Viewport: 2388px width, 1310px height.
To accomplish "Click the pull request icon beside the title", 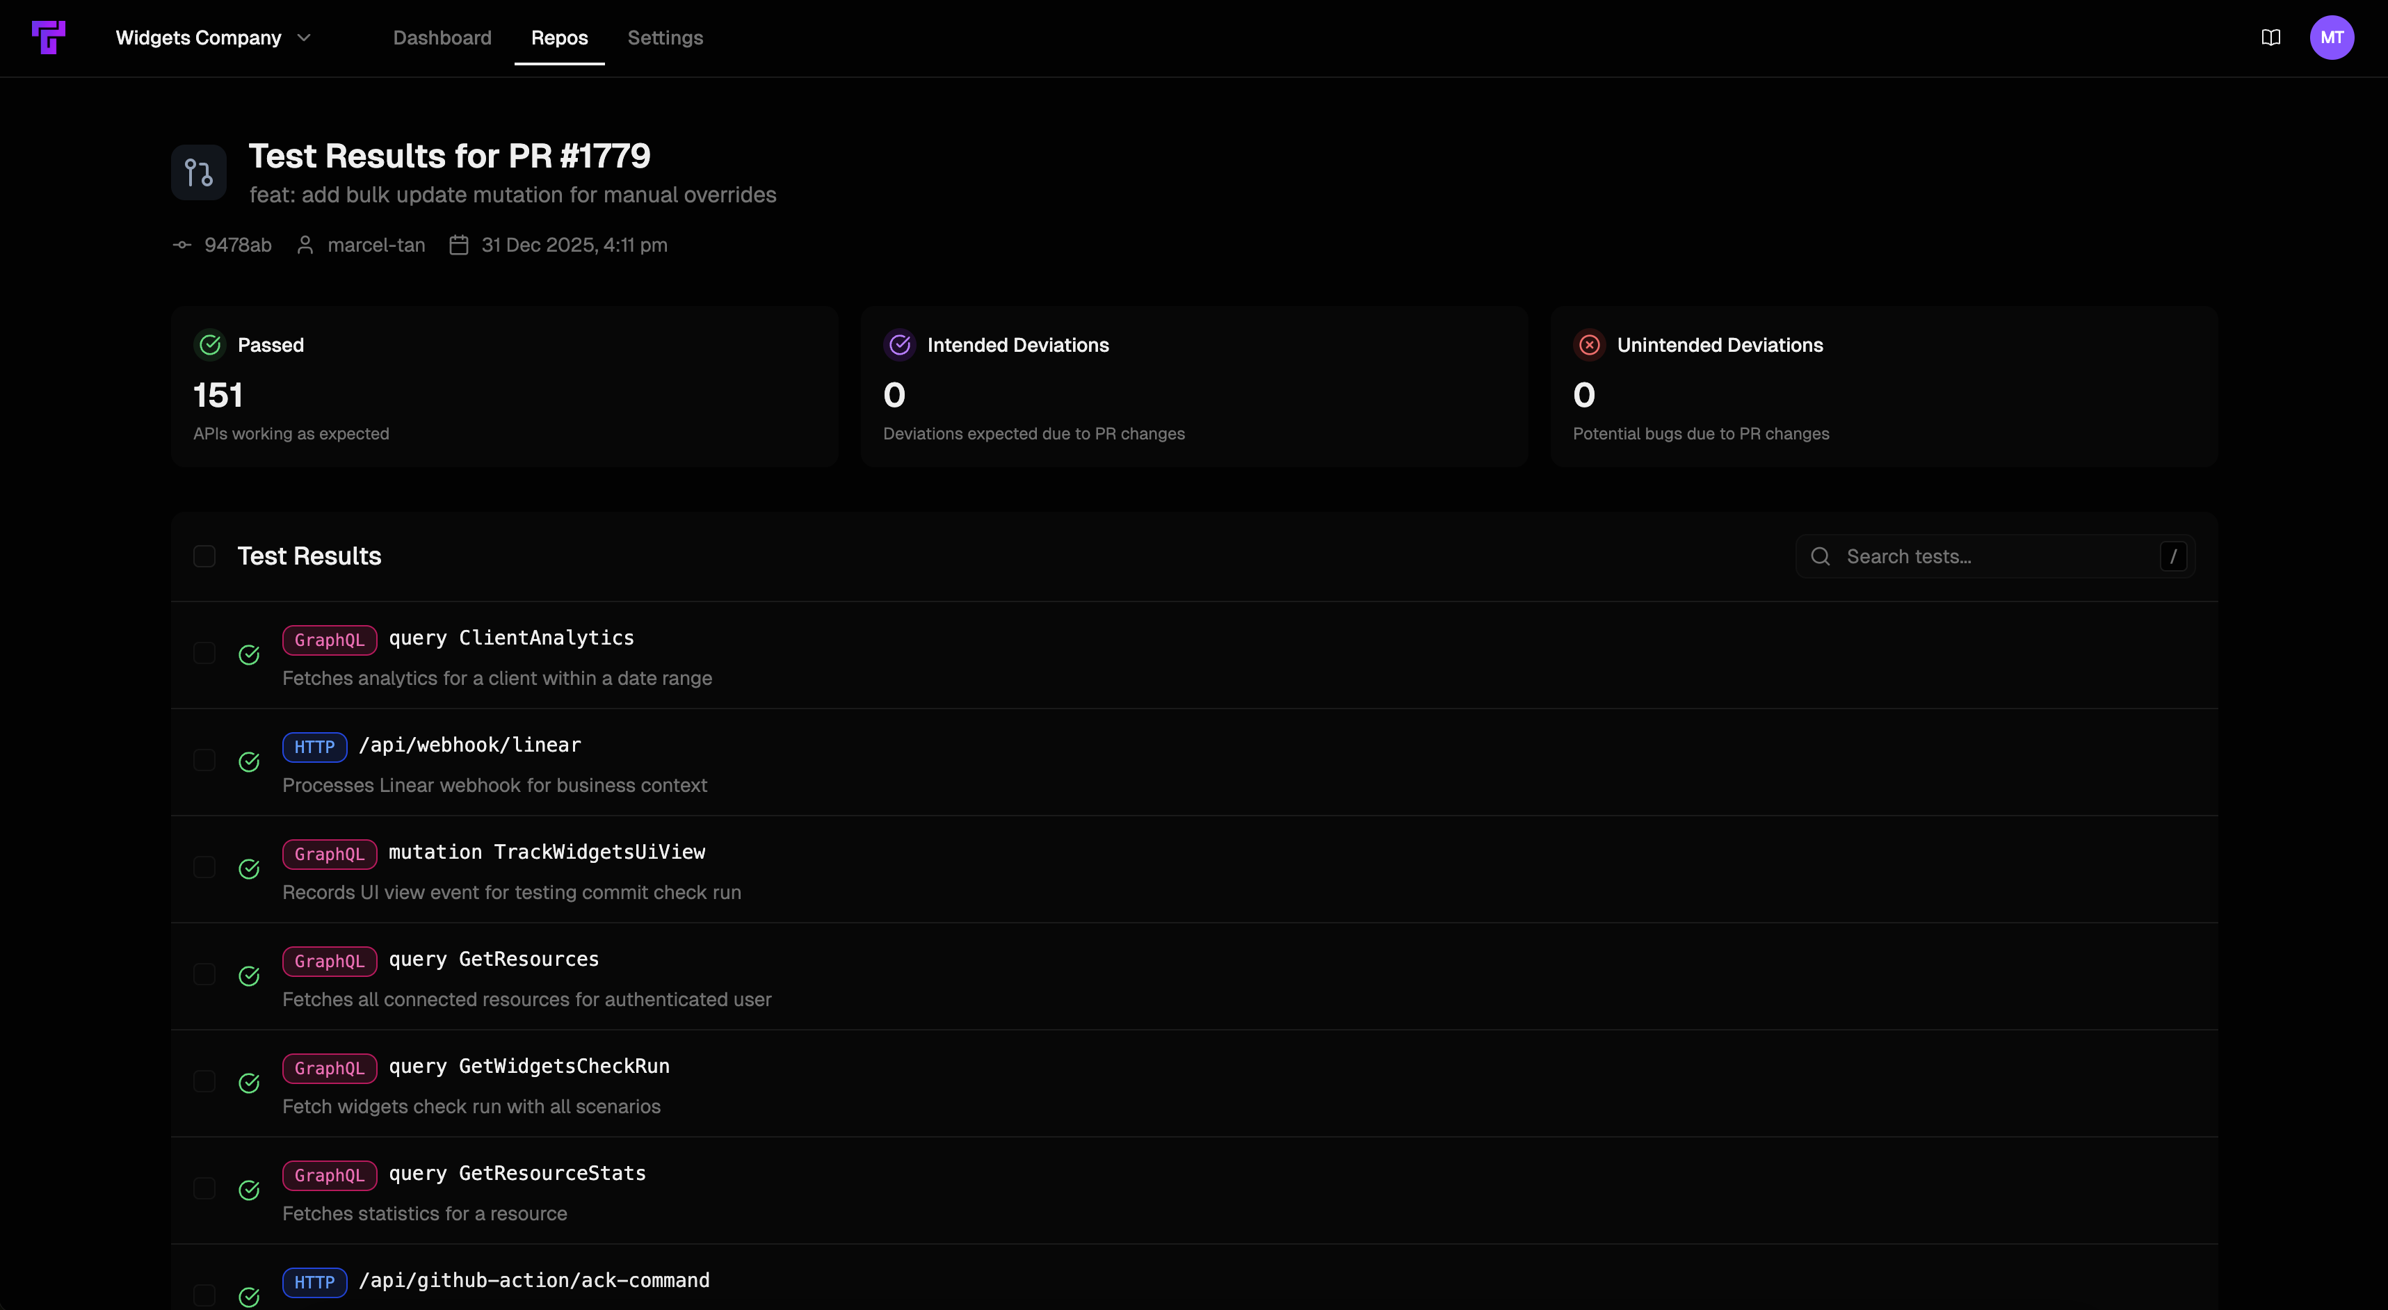I will 198,172.
